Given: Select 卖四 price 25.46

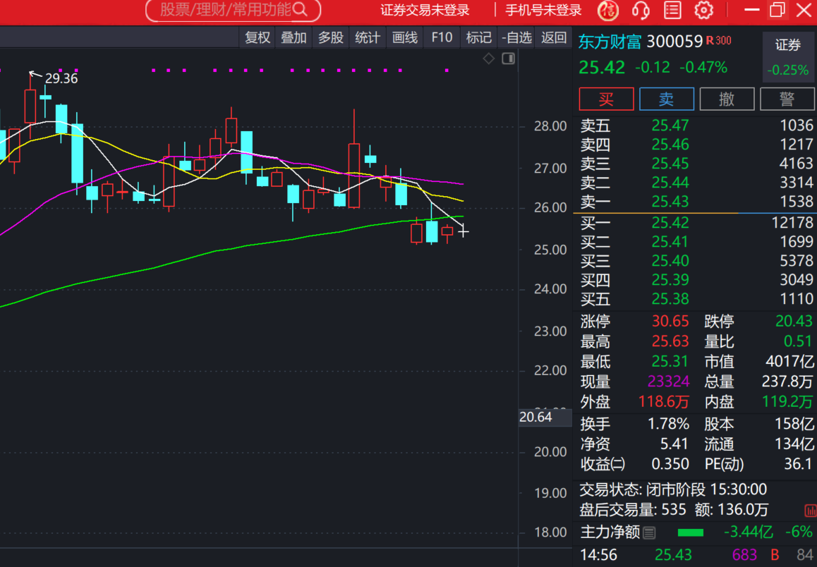Looking at the screenshot, I should coord(670,145).
